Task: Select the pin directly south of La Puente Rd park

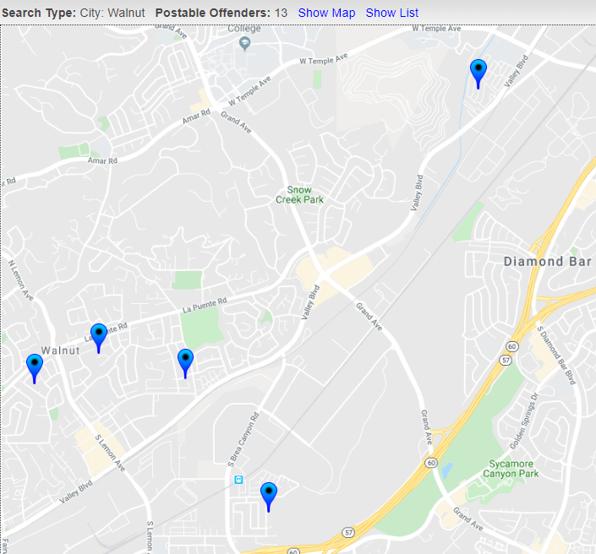Action: (x=185, y=361)
